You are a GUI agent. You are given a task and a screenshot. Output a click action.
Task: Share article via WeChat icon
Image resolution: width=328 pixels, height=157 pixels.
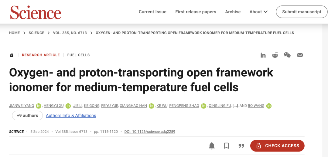tap(287, 55)
